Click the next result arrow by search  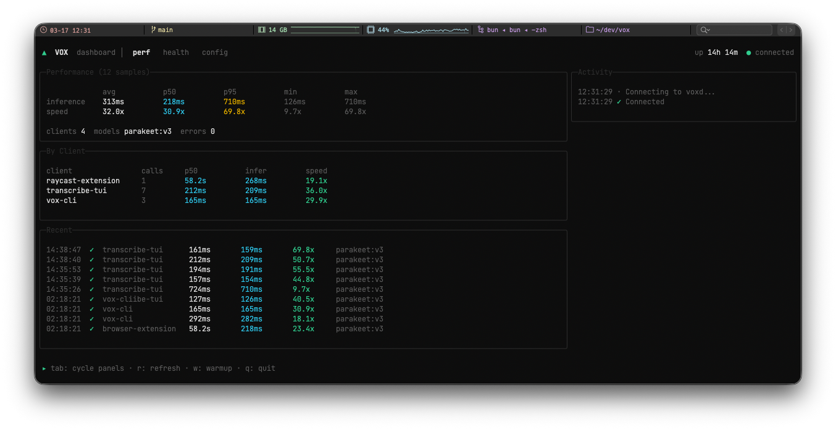790,30
